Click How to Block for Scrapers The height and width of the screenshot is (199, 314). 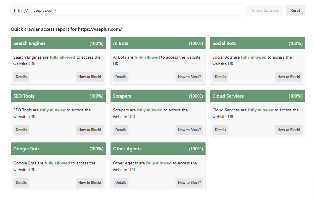[x=189, y=130]
